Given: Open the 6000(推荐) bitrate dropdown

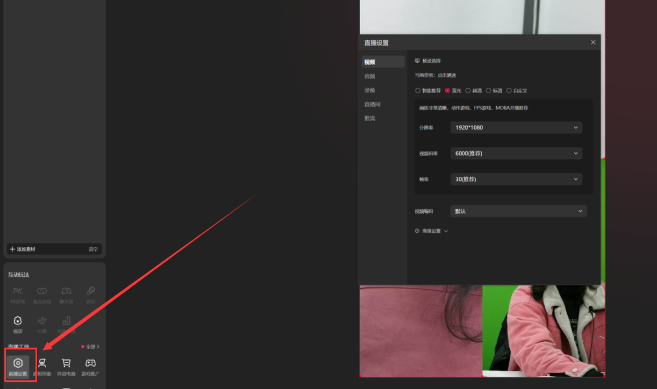Looking at the screenshot, I should tap(516, 153).
